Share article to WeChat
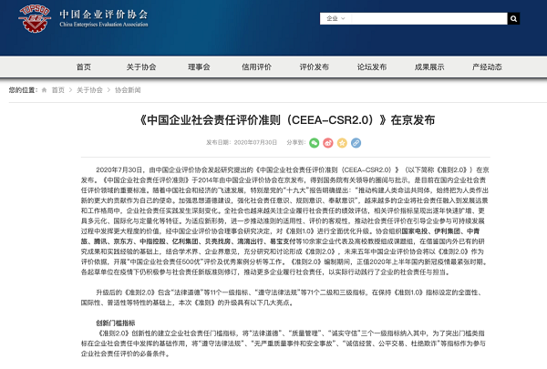Image resolution: width=547 pixels, height=369 pixels. [x=315, y=143]
